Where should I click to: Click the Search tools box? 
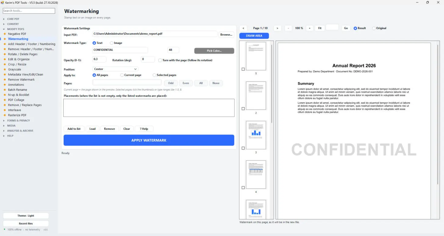coord(29,11)
